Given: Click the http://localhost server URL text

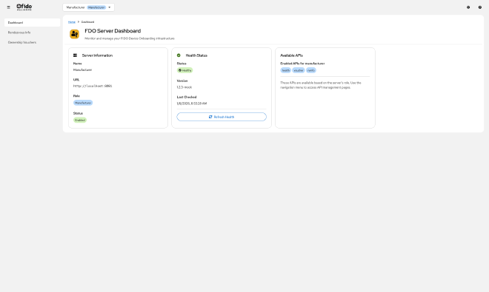Looking at the screenshot, I should (x=93, y=86).
